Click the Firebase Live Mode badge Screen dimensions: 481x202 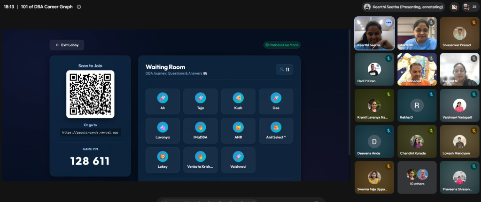(282, 45)
